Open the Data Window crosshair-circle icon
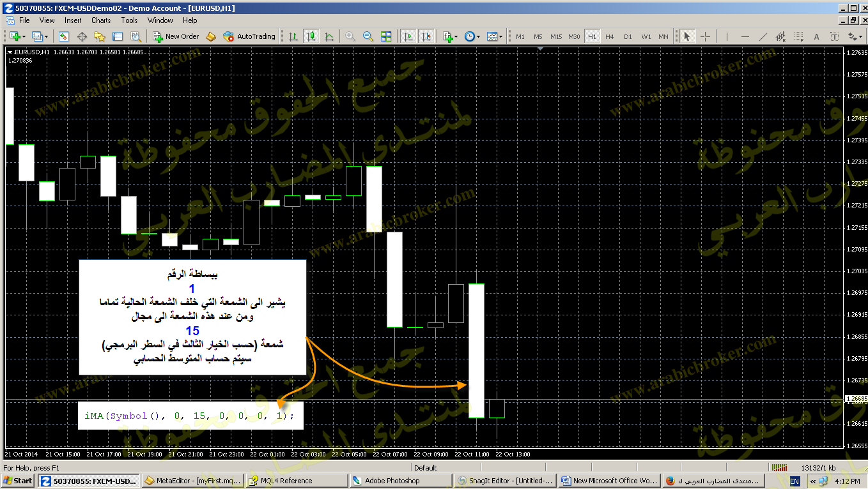Image resolution: width=868 pixels, height=489 pixels. pos(82,36)
